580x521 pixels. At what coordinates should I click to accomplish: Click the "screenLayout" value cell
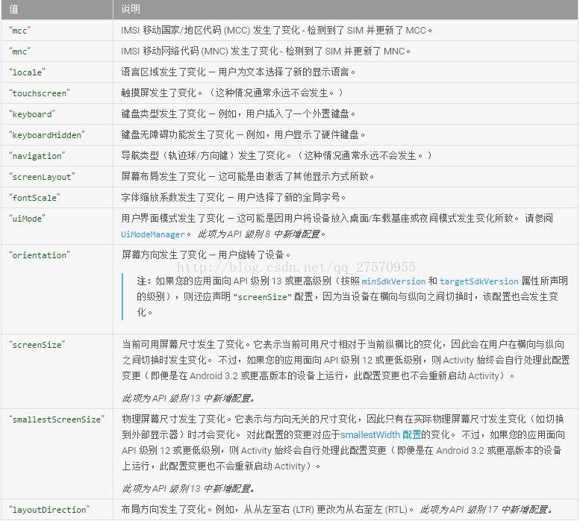(x=42, y=177)
